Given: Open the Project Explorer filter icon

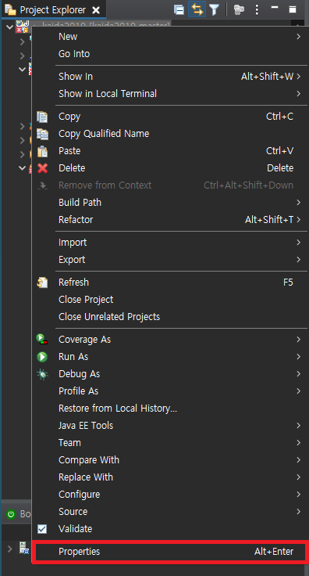Looking at the screenshot, I should (214, 10).
